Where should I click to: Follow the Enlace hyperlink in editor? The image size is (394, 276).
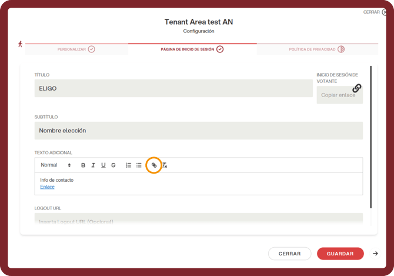(47, 187)
